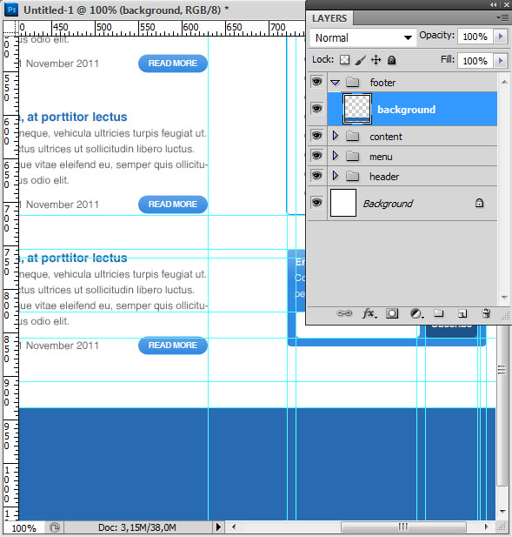Toggle lock image pixels brush icon

pyautogui.click(x=361, y=60)
